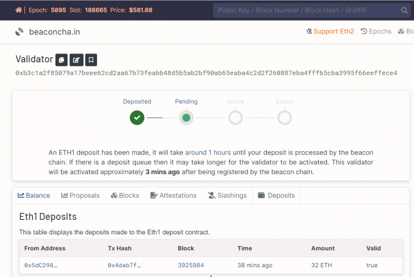This screenshot has height=277, width=414.
Task: Click the beaconcha.in logo icon
Action: [19, 32]
